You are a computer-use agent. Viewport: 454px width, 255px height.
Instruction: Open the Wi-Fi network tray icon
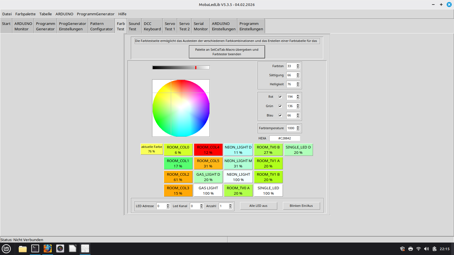tap(419, 249)
